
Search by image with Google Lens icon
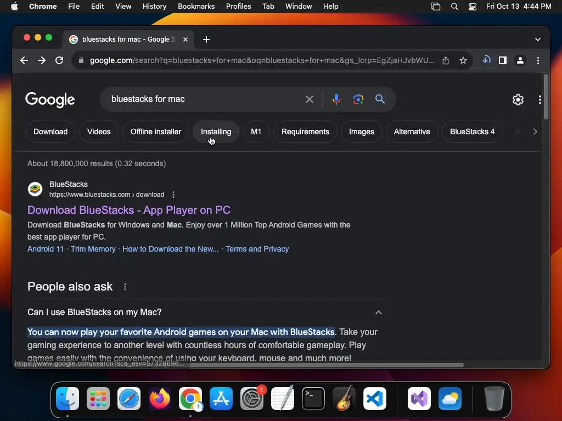tap(358, 99)
